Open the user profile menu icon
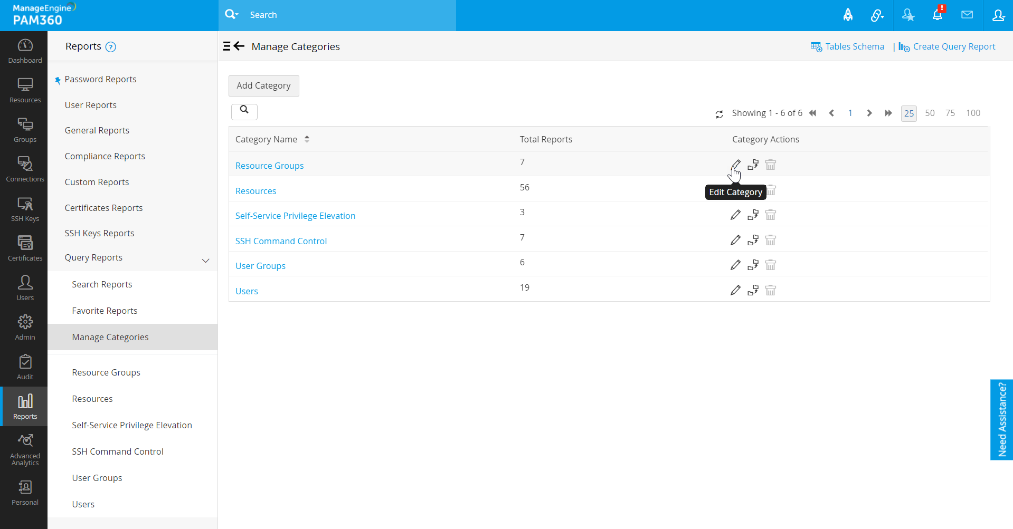Viewport: 1013px width, 529px height. 998,15
